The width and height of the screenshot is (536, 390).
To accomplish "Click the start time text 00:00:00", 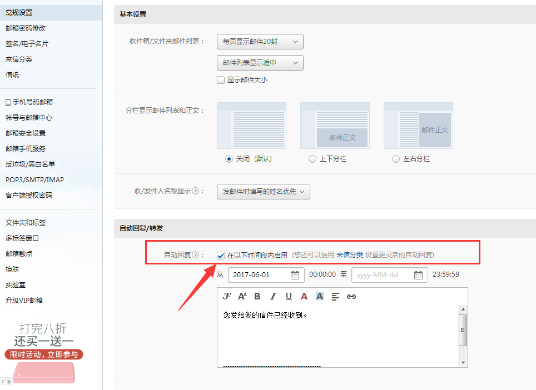I will [322, 274].
